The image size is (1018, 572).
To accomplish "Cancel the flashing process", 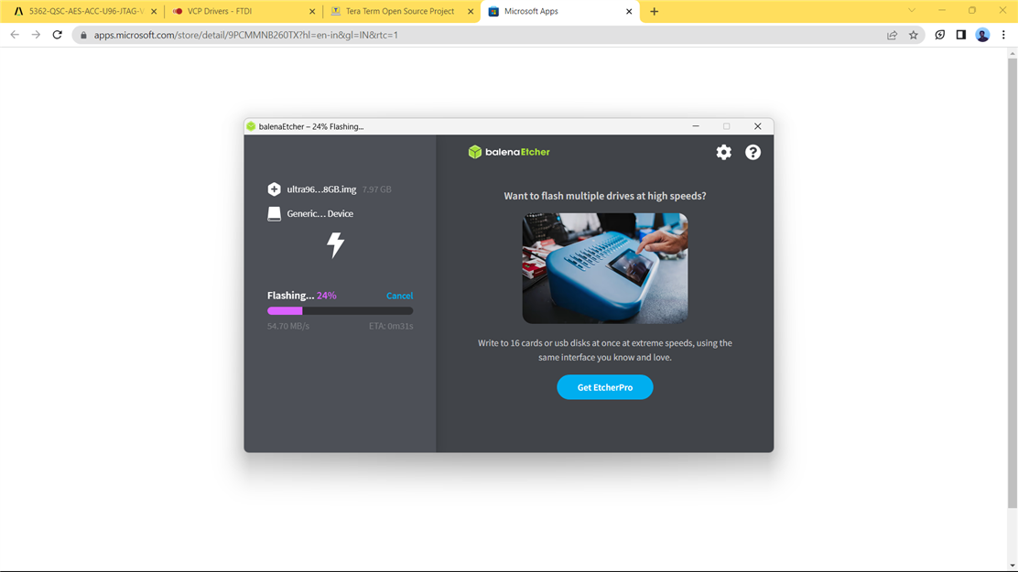I will point(399,296).
